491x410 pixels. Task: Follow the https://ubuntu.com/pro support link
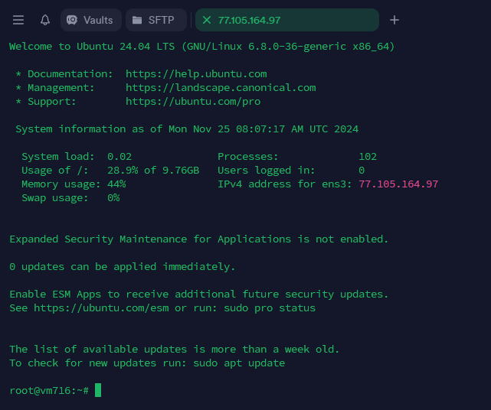coord(193,102)
